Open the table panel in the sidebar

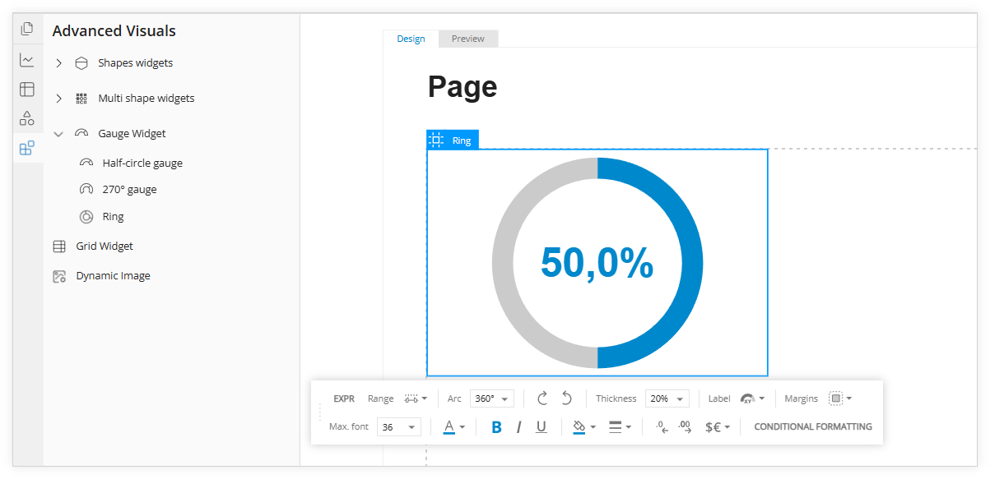point(27,89)
